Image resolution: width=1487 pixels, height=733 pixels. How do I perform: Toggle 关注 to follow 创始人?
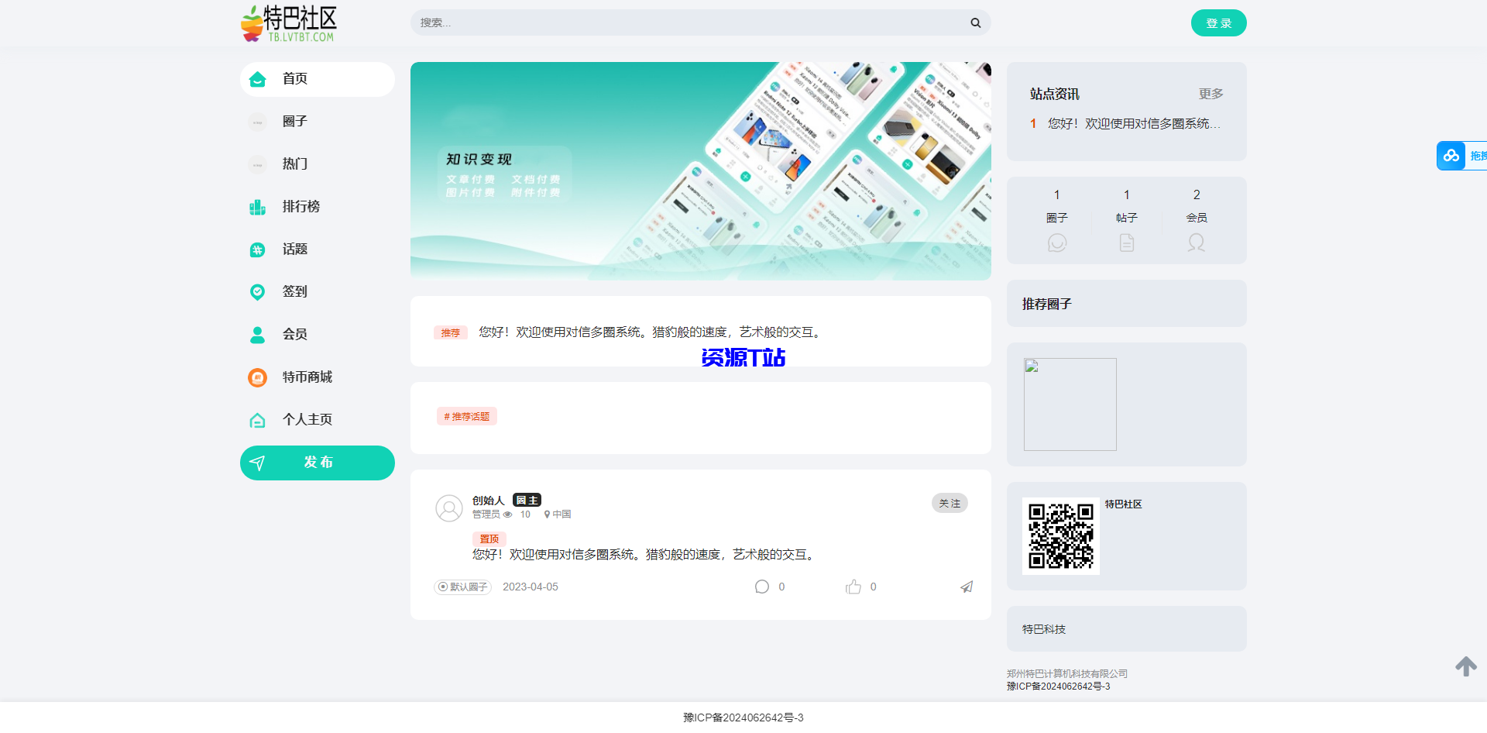pos(950,503)
